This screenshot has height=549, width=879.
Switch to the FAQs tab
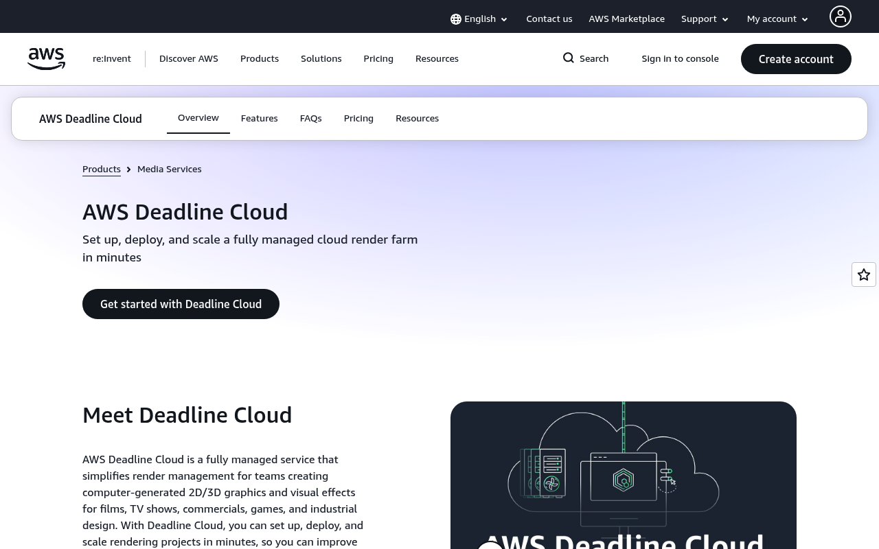coord(311,119)
